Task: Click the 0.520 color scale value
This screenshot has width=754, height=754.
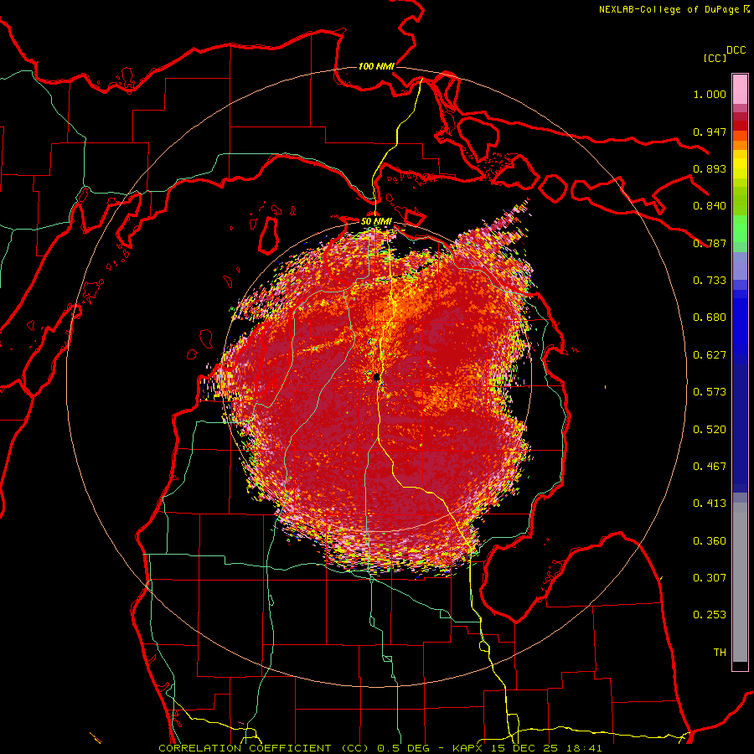Action: pyautogui.click(x=710, y=430)
